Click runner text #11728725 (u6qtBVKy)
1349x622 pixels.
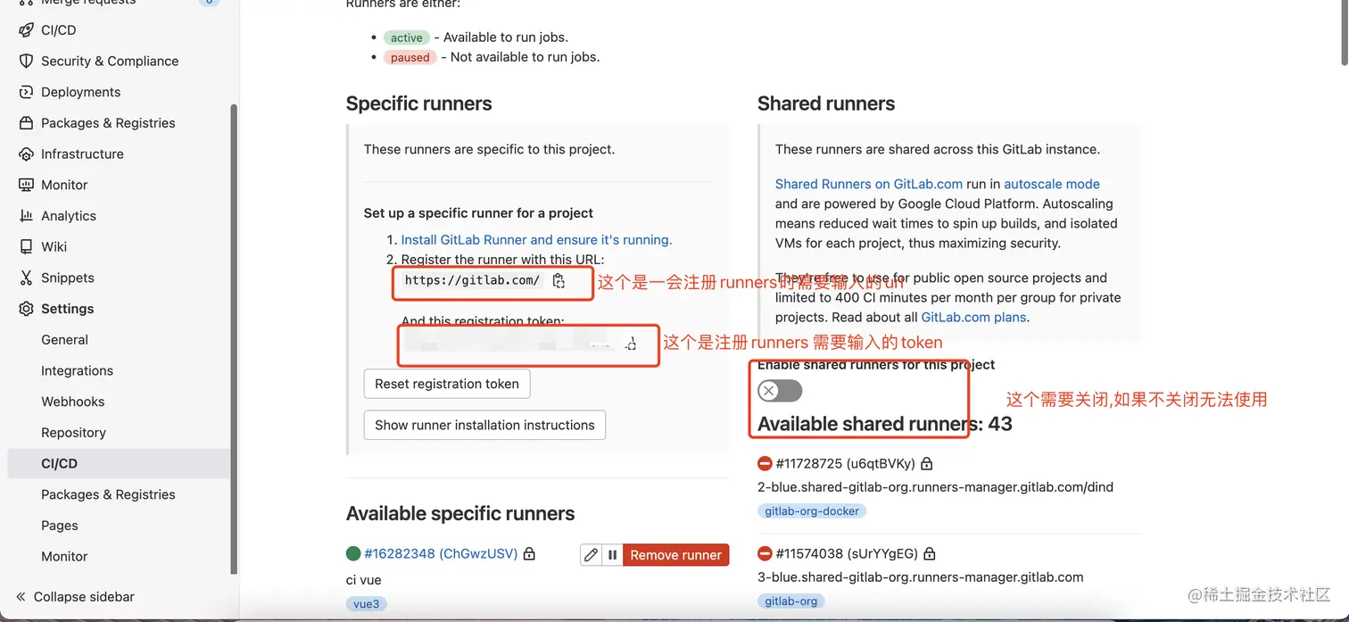point(846,464)
